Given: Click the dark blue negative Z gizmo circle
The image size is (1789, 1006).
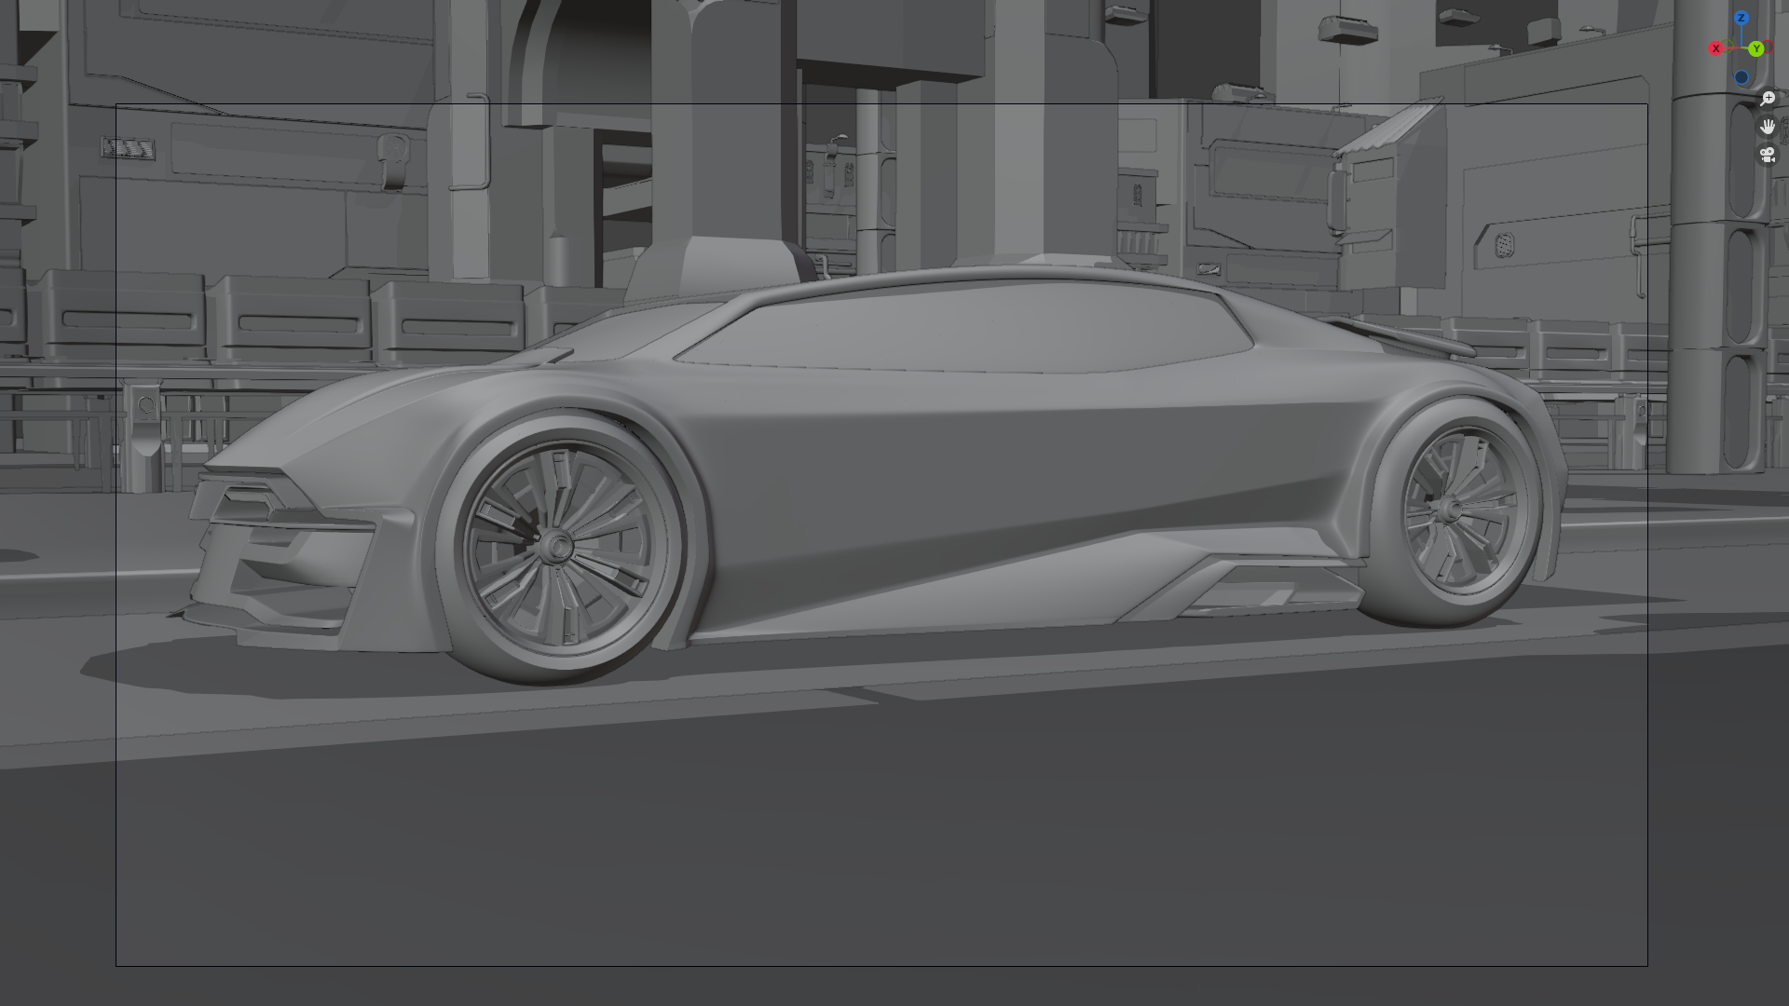Looking at the screenshot, I should coord(1741,77).
